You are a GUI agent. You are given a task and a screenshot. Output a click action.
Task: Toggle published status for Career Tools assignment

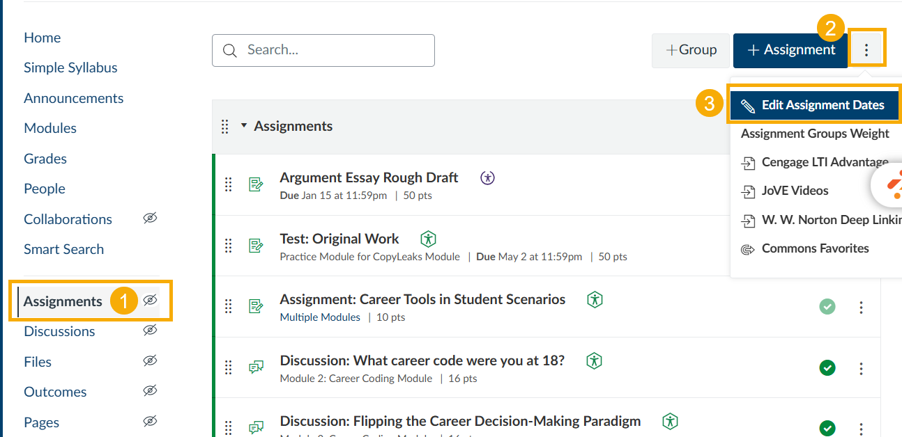point(827,306)
